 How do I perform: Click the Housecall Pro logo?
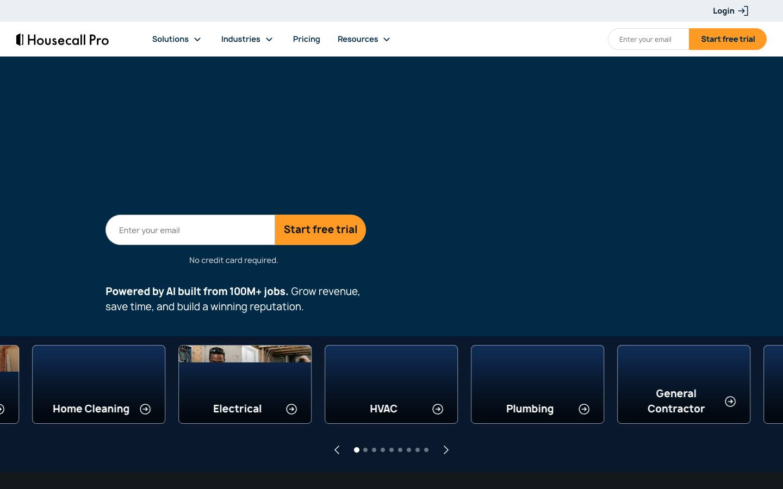point(63,39)
